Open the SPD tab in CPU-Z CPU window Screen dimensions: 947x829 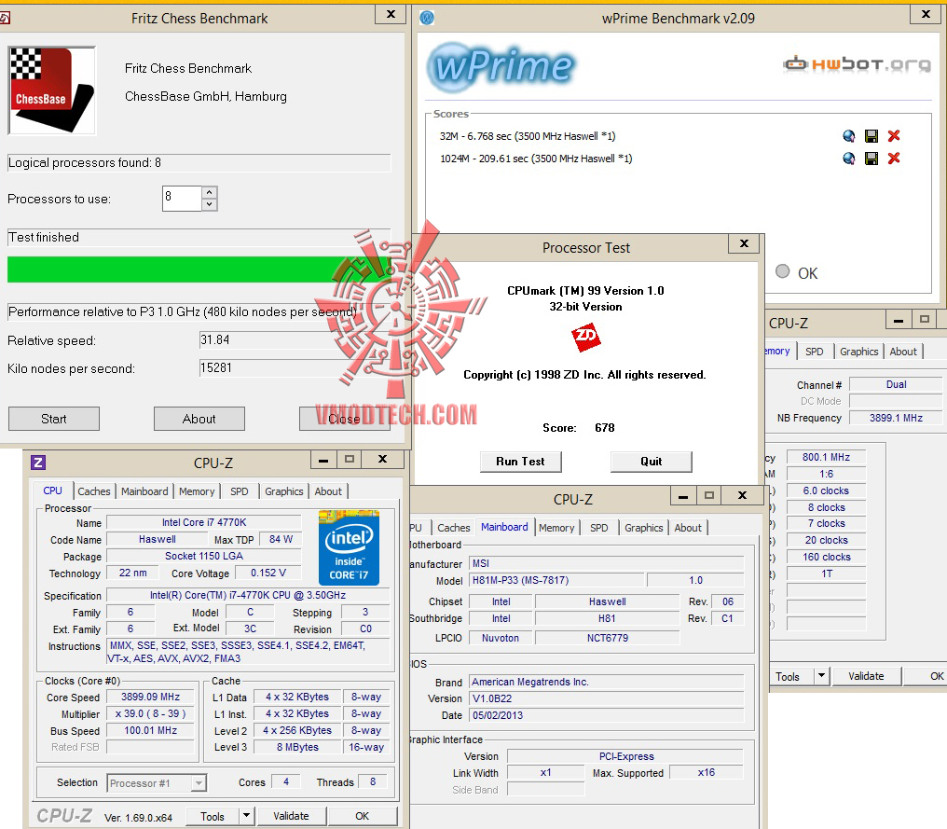point(240,491)
